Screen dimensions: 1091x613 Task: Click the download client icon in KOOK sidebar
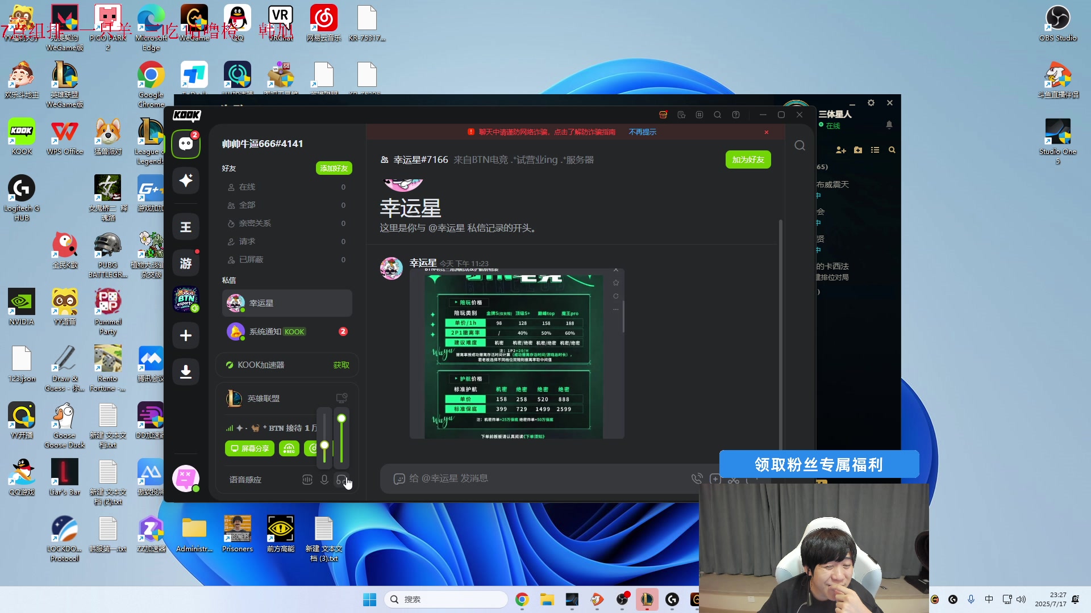tap(186, 372)
